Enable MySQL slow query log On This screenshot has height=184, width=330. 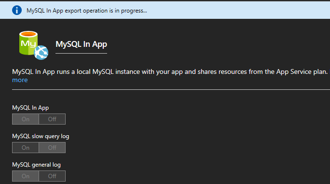[x=26, y=147]
